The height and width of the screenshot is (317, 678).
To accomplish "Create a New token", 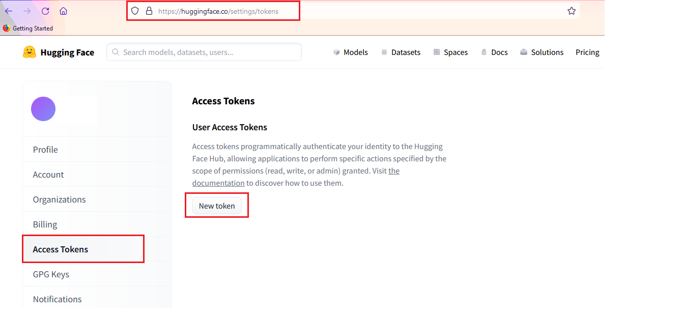I will click(x=217, y=206).
